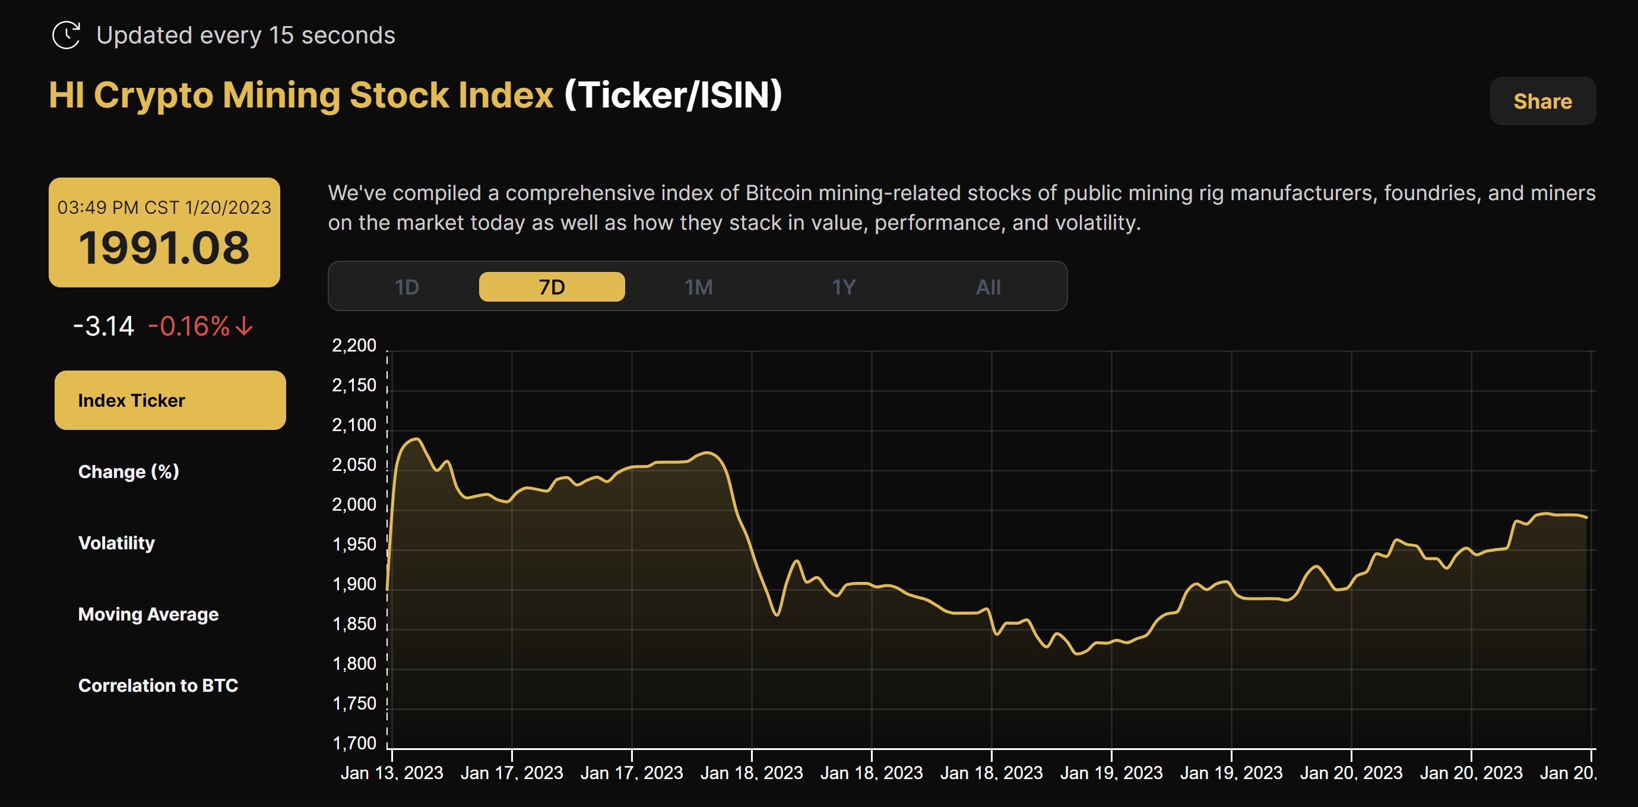
Task: Click the red down arrow icon
Action: pos(244,326)
